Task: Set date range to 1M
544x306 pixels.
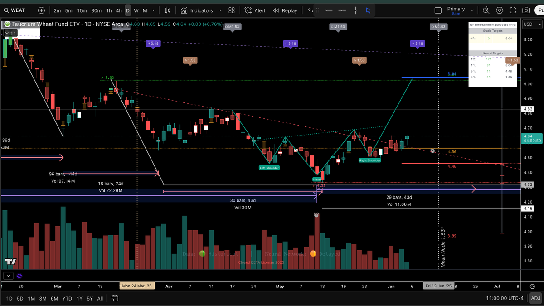Action: coord(32,298)
